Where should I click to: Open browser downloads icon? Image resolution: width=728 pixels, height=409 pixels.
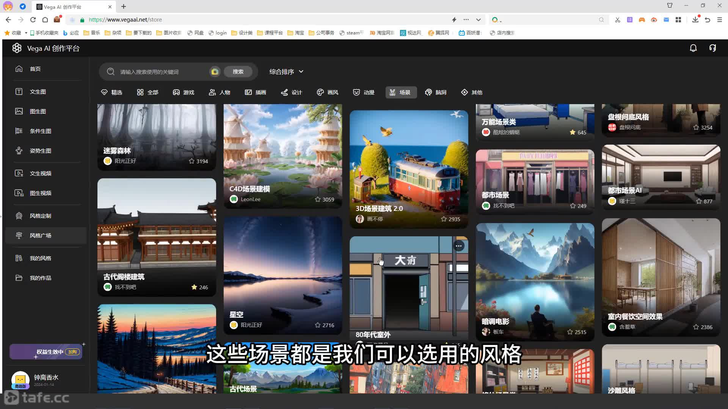[695, 20]
